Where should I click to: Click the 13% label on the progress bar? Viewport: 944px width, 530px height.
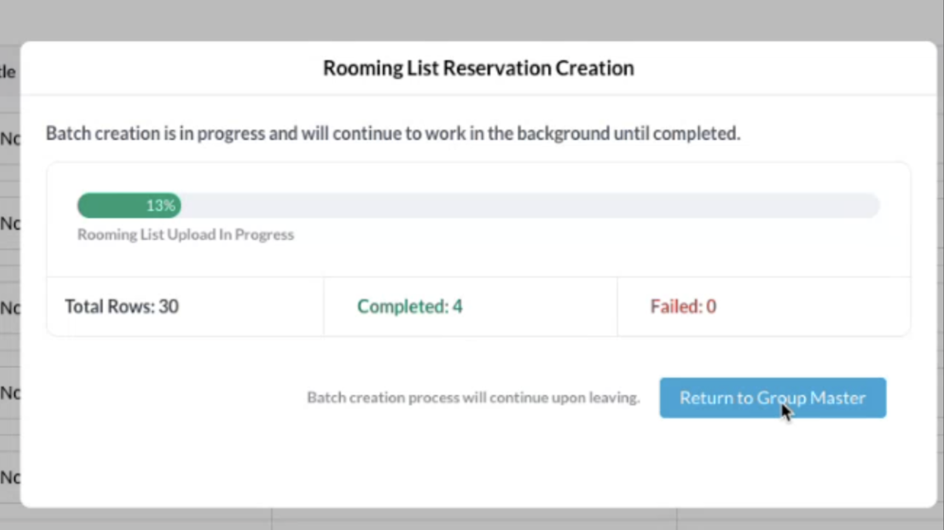click(160, 206)
